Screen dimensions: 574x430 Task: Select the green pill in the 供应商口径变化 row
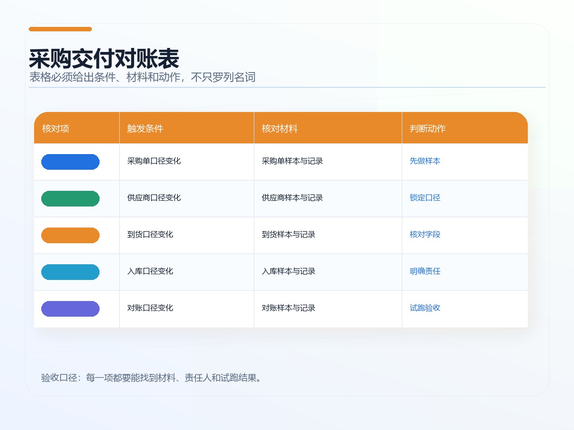[70, 199]
